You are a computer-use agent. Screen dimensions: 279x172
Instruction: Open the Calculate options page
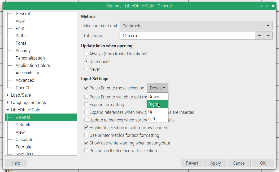tap(24, 139)
